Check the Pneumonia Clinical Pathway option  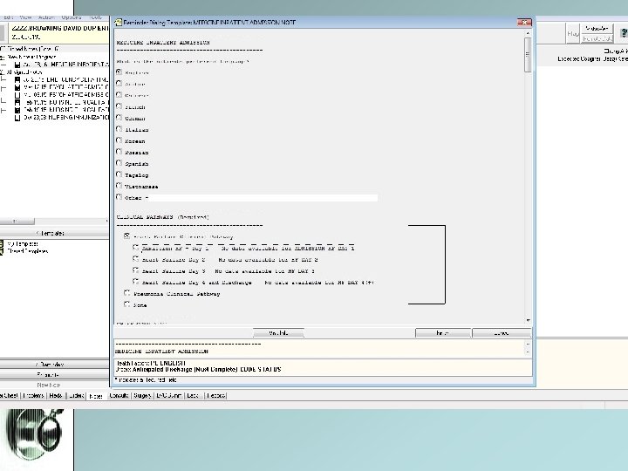[127, 293]
